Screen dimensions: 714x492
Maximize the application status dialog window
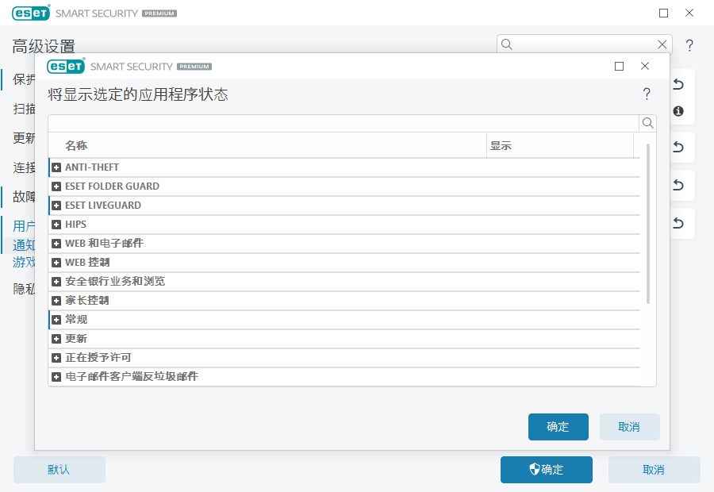(620, 67)
